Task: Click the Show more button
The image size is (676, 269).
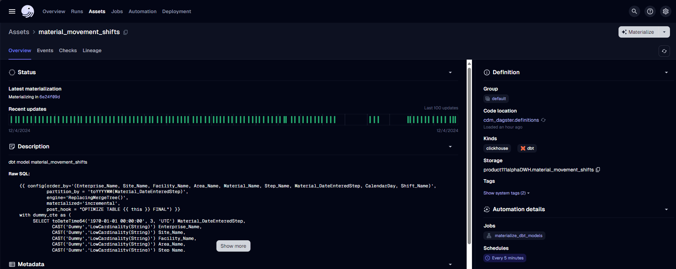Action: coord(233,246)
